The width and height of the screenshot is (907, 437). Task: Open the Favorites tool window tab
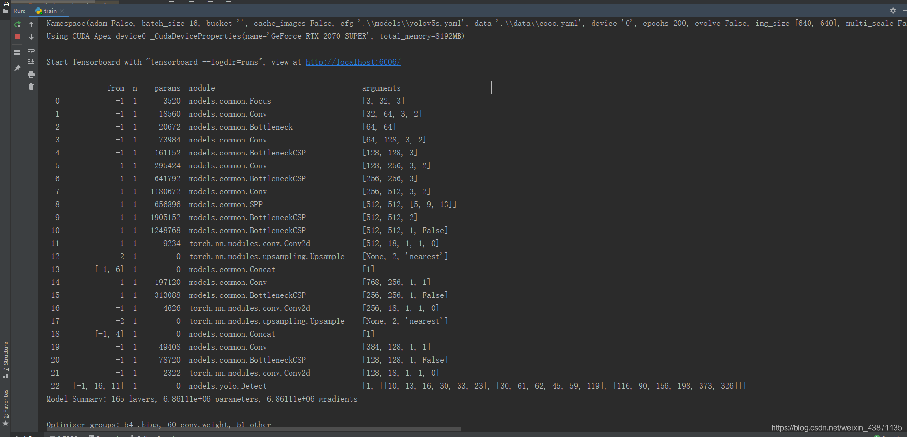(x=6, y=408)
